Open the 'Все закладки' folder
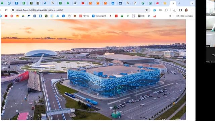Viewport: 215px width, 121px height. tap(185, 16)
